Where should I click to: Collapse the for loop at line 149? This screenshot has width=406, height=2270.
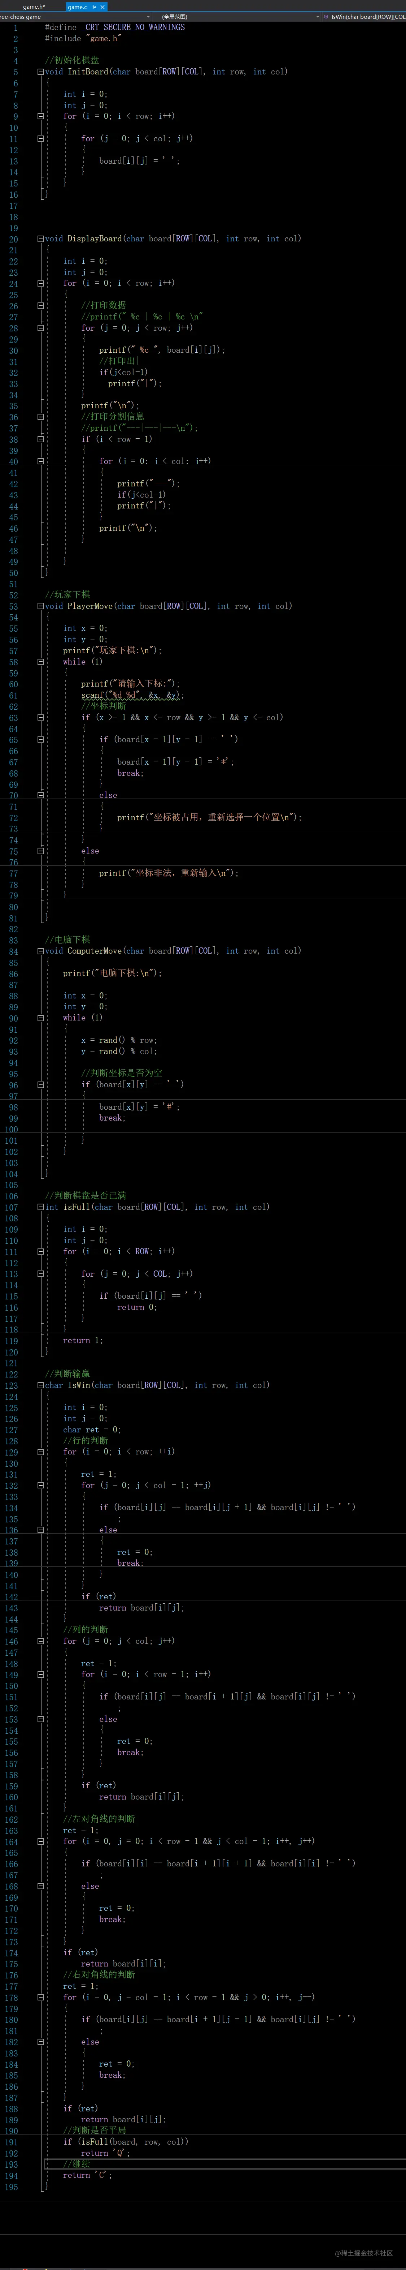(x=40, y=1674)
